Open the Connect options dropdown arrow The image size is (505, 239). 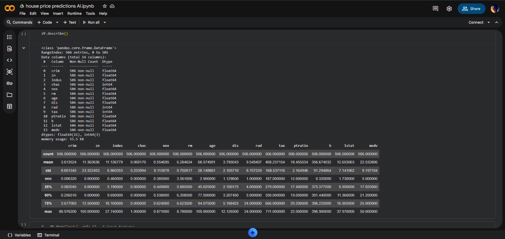[x=489, y=22]
